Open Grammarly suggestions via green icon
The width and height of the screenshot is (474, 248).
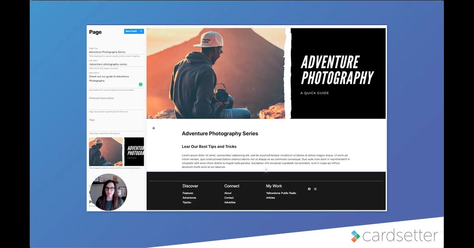coord(141,84)
